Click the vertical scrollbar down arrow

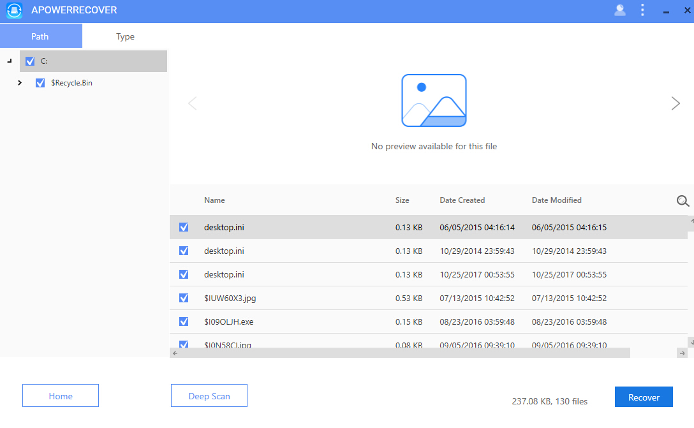pyautogui.click(x=690, y=342)
